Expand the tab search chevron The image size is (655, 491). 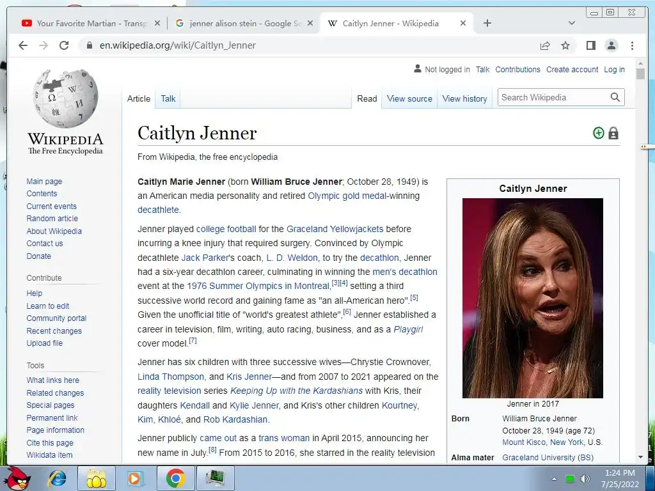pyautogui.click(x=572, y=23)
